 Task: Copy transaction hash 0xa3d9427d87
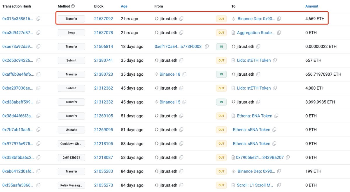(38, 33)
